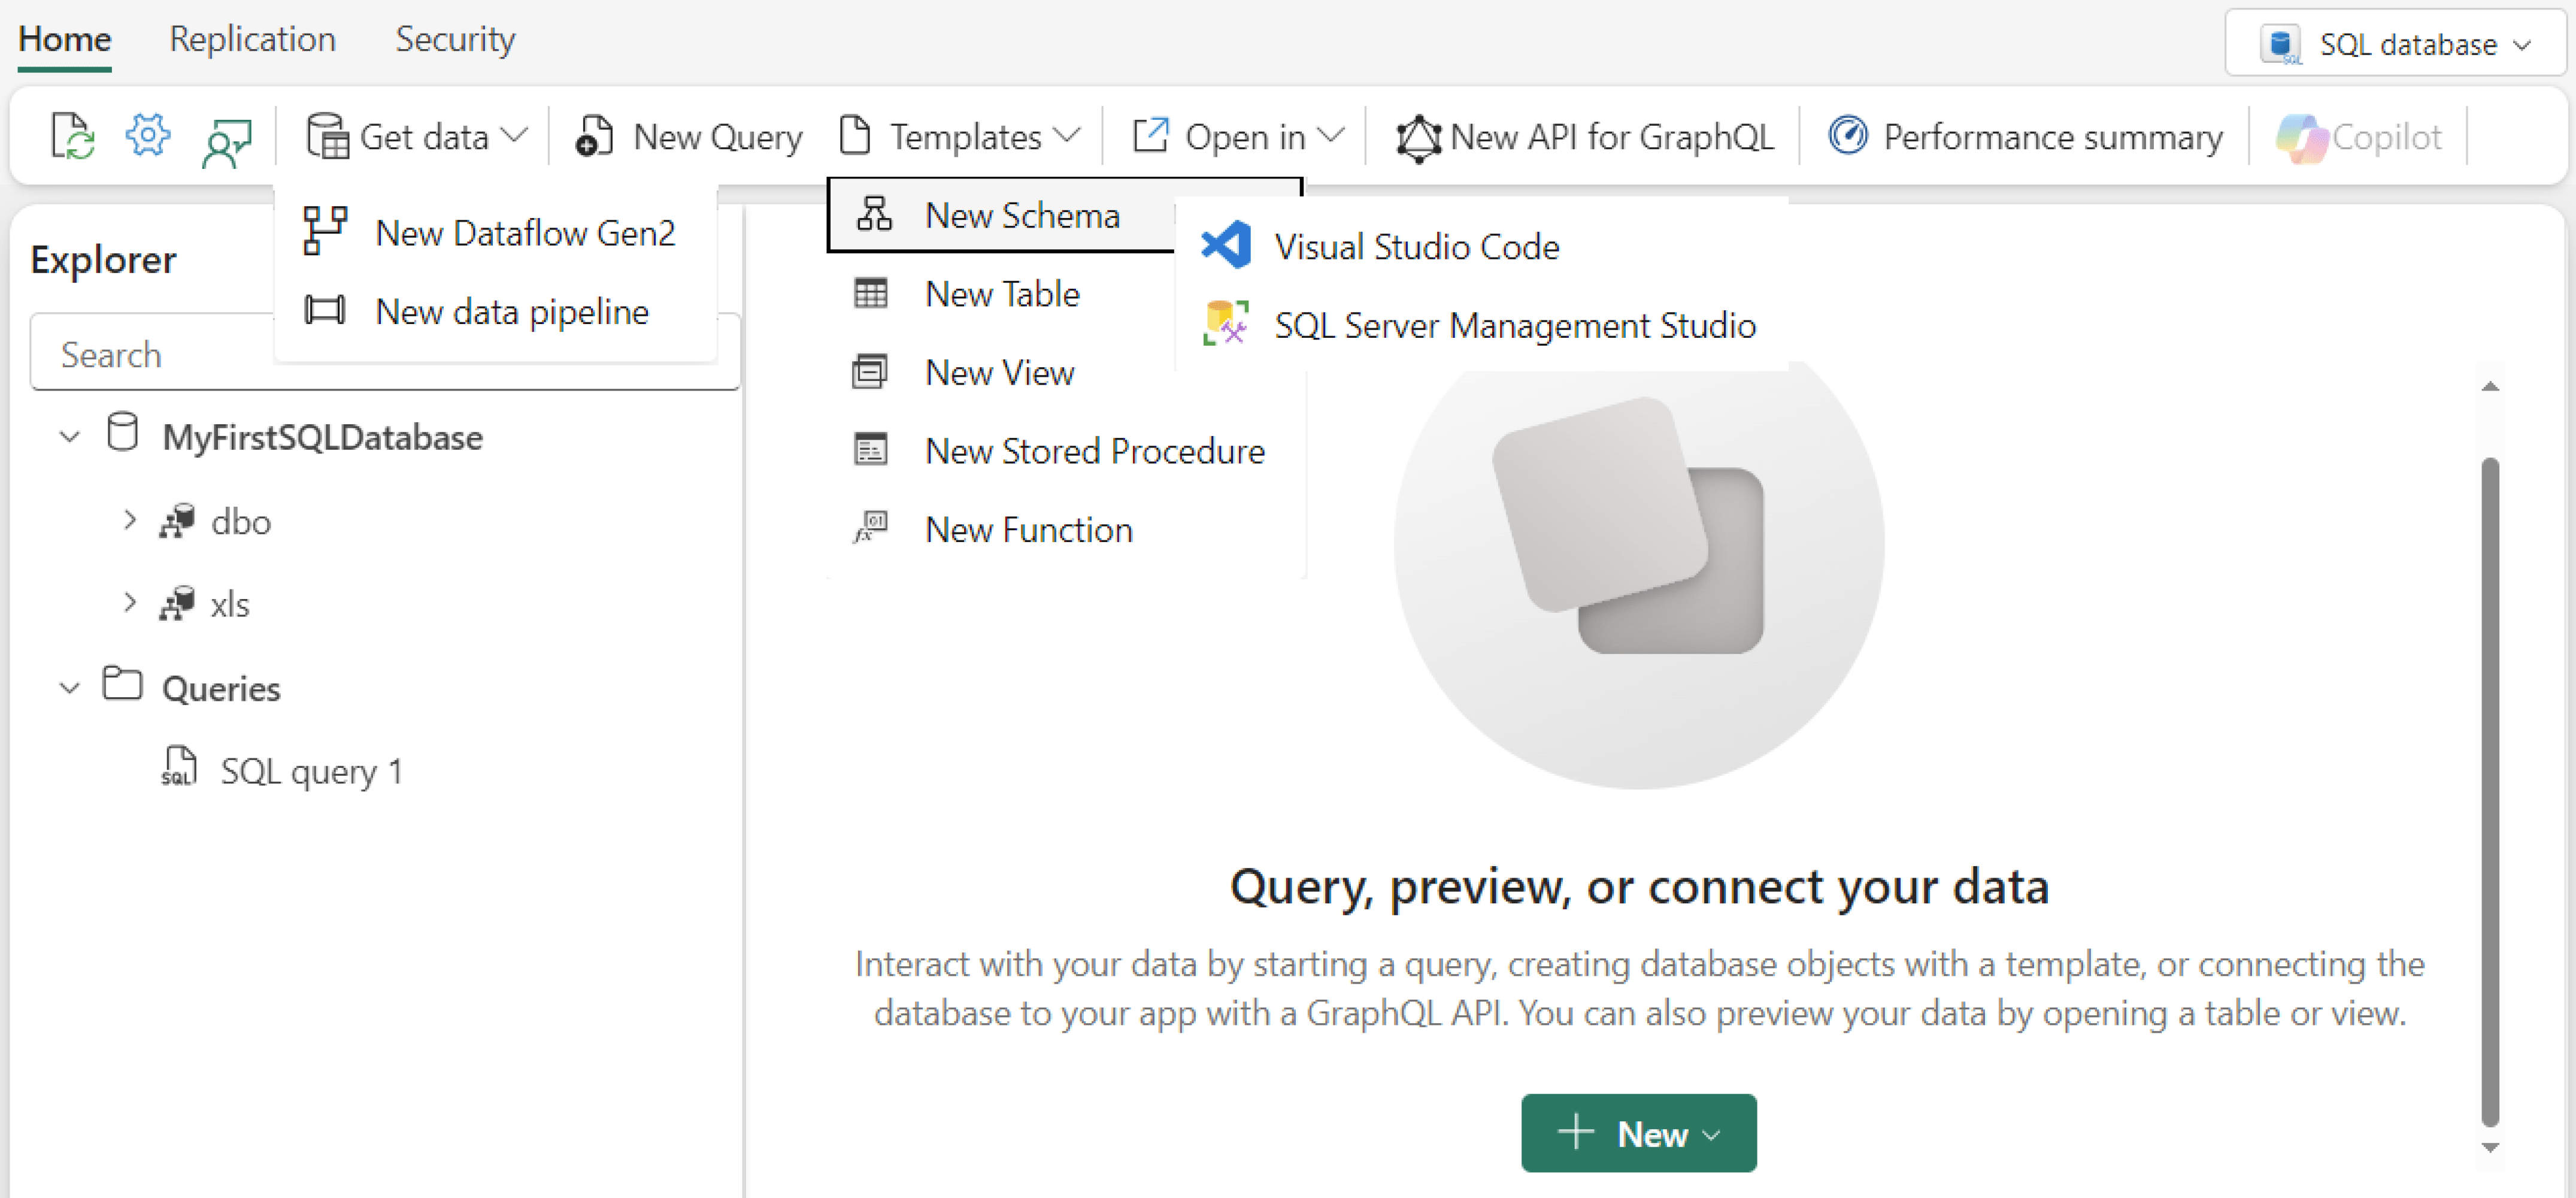Viewport: 2576px width, 1198px height.
Task: Collapse the MyFirstSQLDatabase tree node
Action: point(70,437)
